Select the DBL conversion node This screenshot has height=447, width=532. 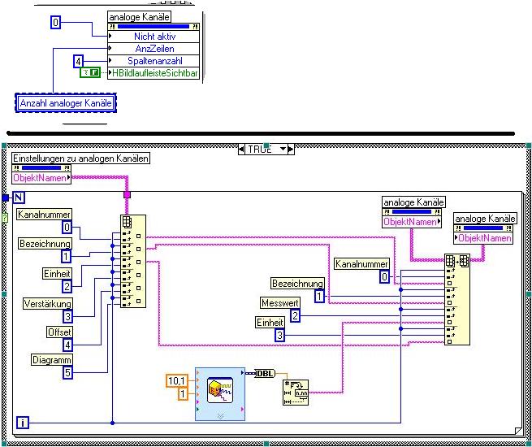(x=265, y=373)
